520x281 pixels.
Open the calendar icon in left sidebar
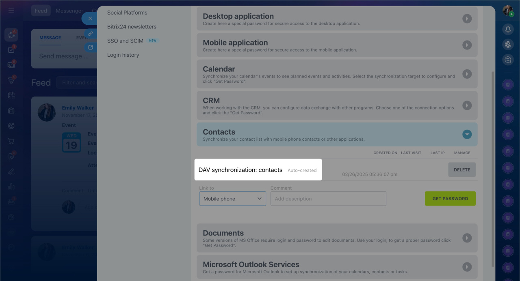11,95
